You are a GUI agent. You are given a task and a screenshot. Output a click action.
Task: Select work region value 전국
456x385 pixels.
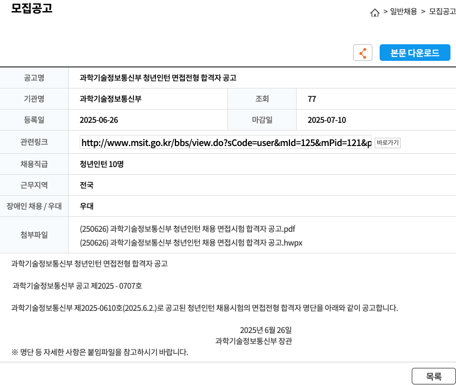click(x=86, y=185)
